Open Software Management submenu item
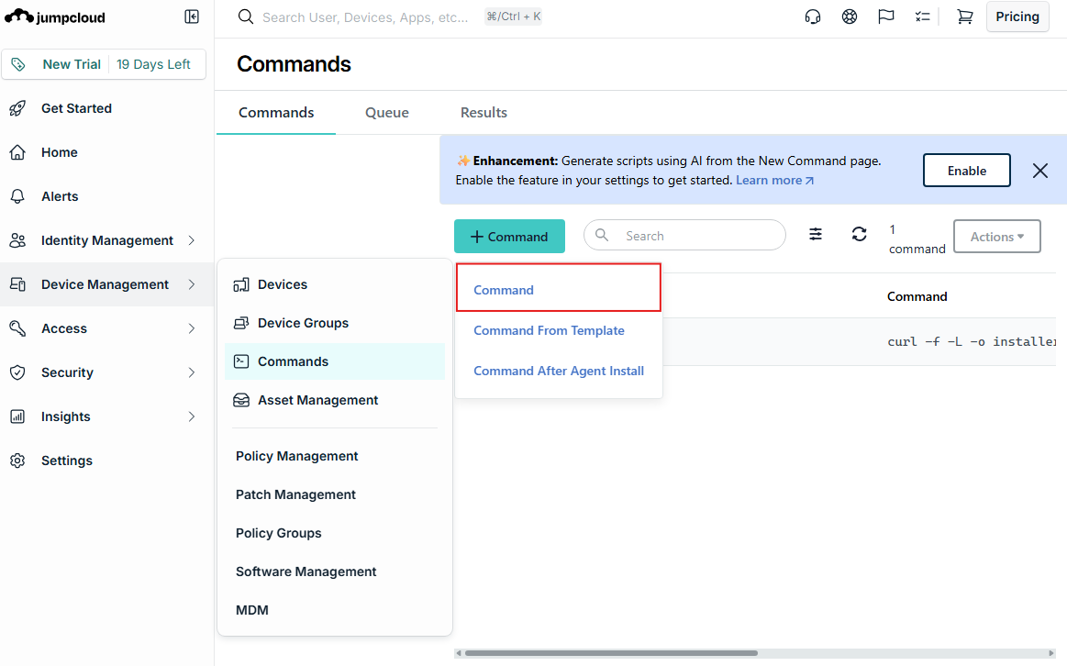The image size is (1067, 666). (x=306, y=572)
